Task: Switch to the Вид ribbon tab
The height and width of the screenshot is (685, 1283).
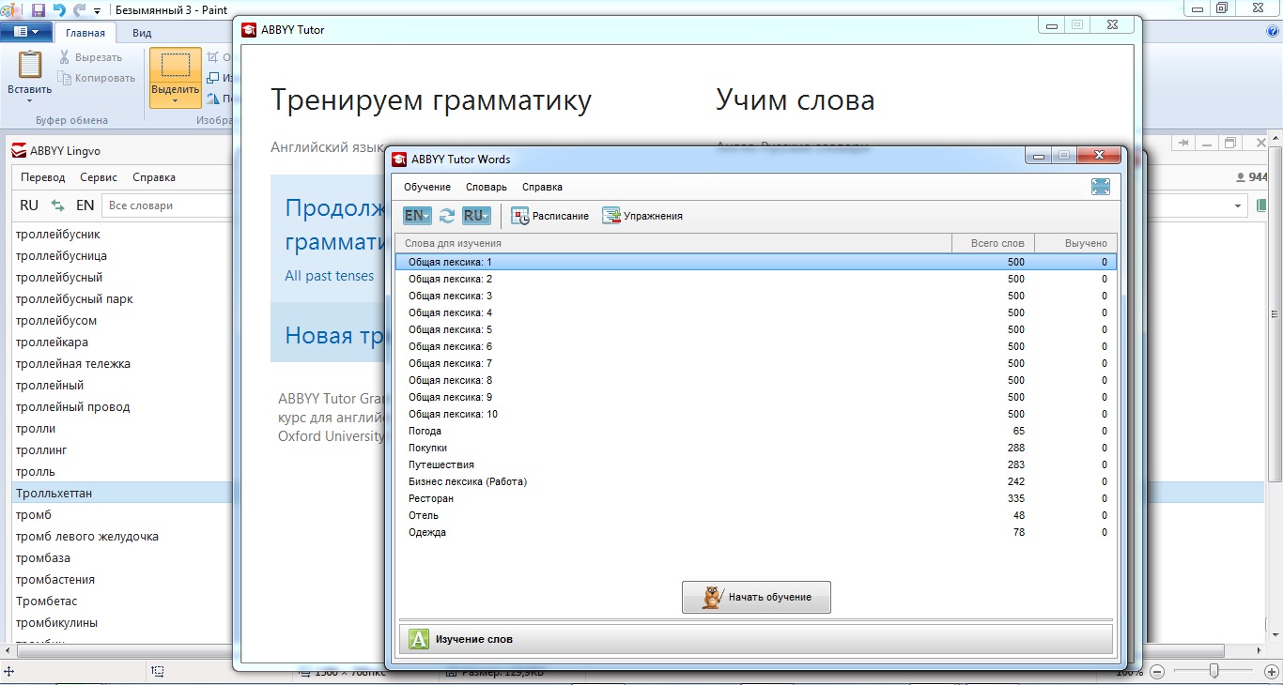Action: point(142,33)
